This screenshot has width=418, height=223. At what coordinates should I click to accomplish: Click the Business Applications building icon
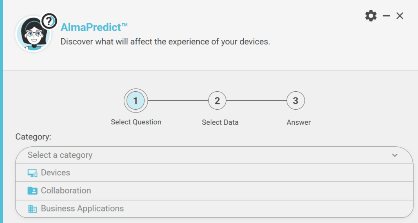32,209
